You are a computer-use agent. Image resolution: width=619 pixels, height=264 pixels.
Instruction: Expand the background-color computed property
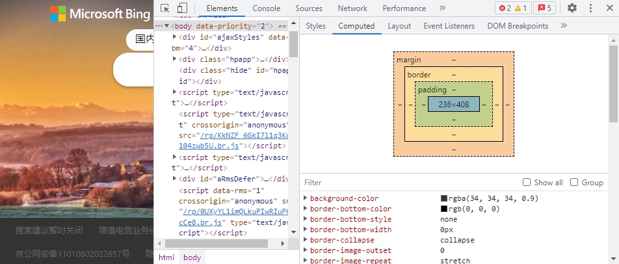(306, 198)
